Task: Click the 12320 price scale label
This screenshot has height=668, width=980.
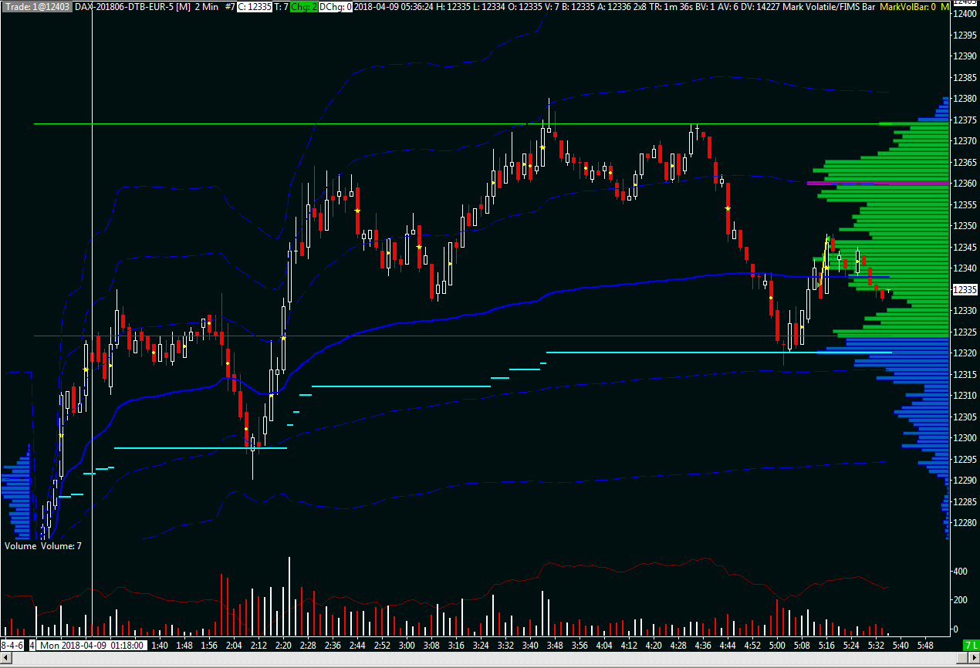Action: 965,353
